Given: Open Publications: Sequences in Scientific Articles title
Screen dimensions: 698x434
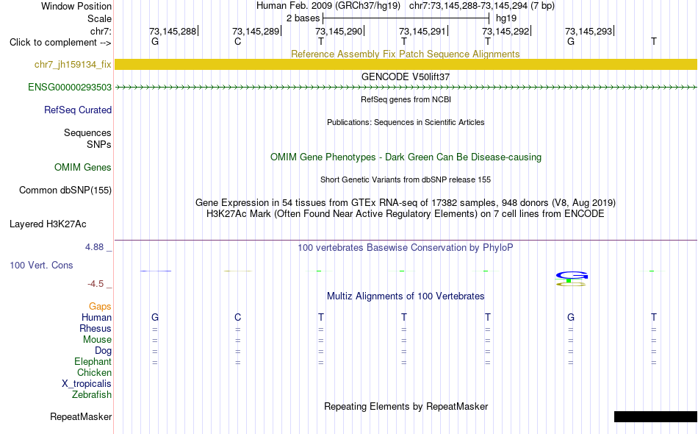Looking at the screenshot, I should tap(406, 122).
